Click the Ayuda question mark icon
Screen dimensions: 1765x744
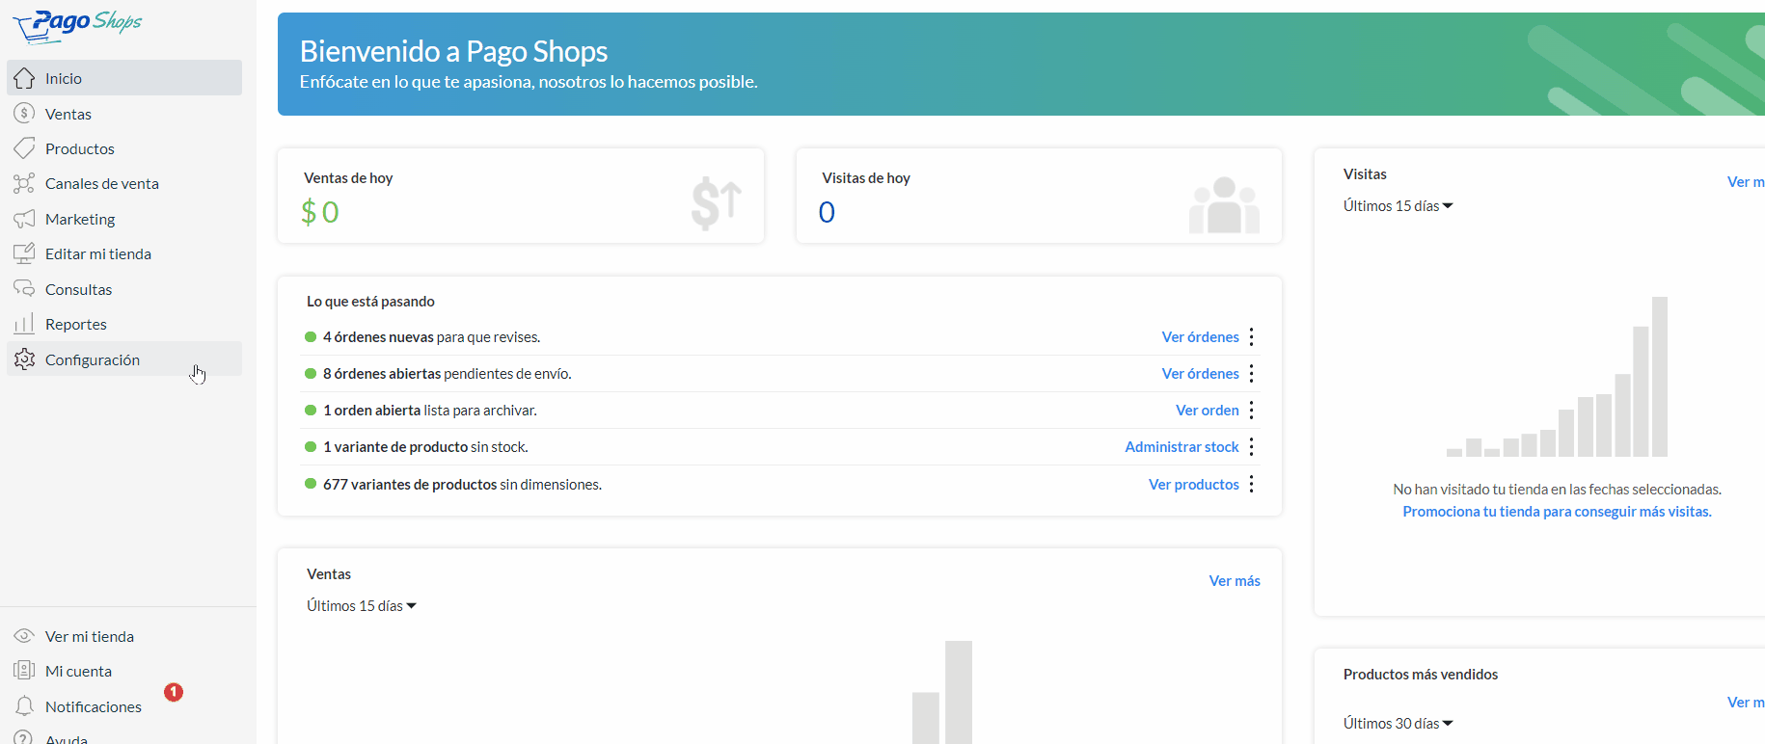[24, 738]
